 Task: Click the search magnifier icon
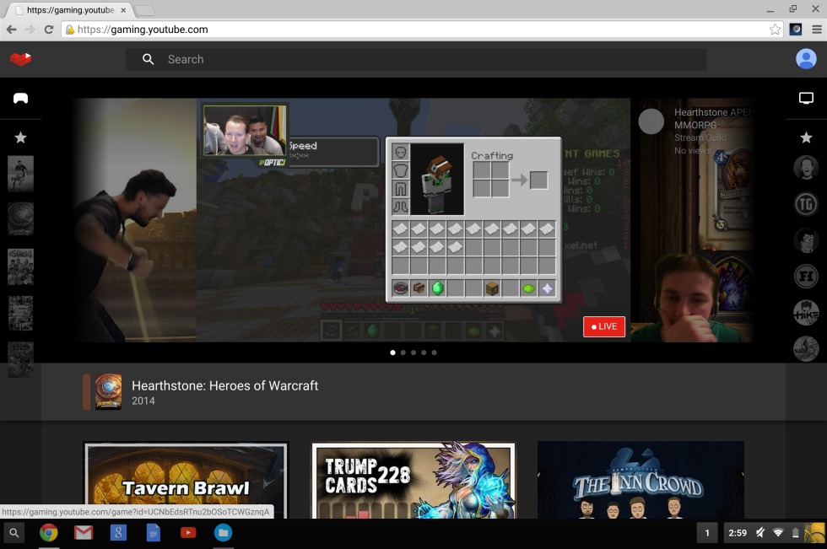(148, 59)
